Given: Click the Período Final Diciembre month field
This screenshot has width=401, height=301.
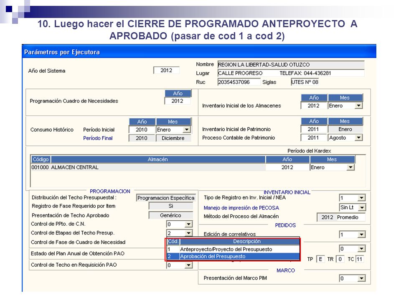Looking at the screenshot, I should point(173,138).
